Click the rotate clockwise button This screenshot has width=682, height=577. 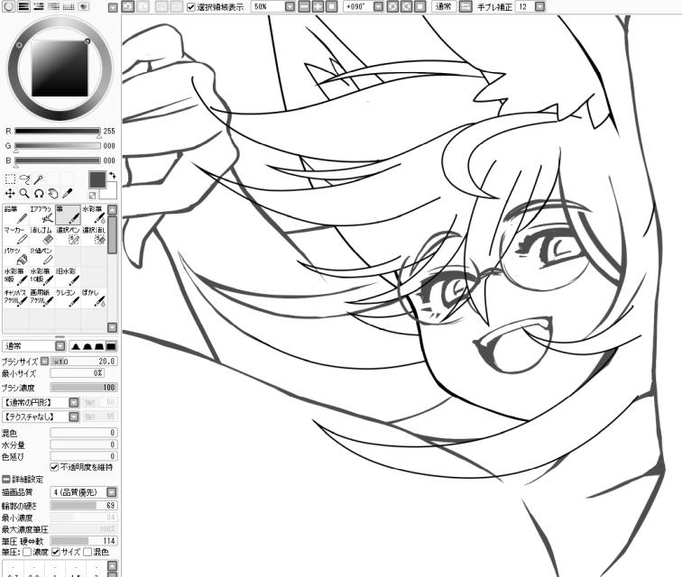tap(406, 6)
